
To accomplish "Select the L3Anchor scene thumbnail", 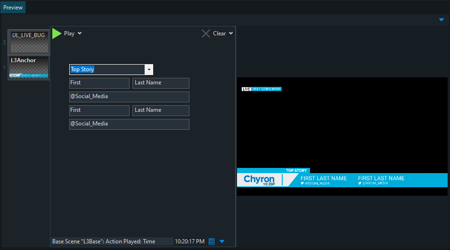I will [x=29, y=68].
